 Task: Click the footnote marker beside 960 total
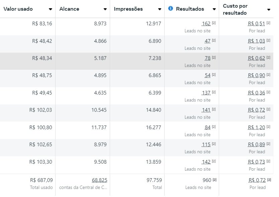[214, 180]
